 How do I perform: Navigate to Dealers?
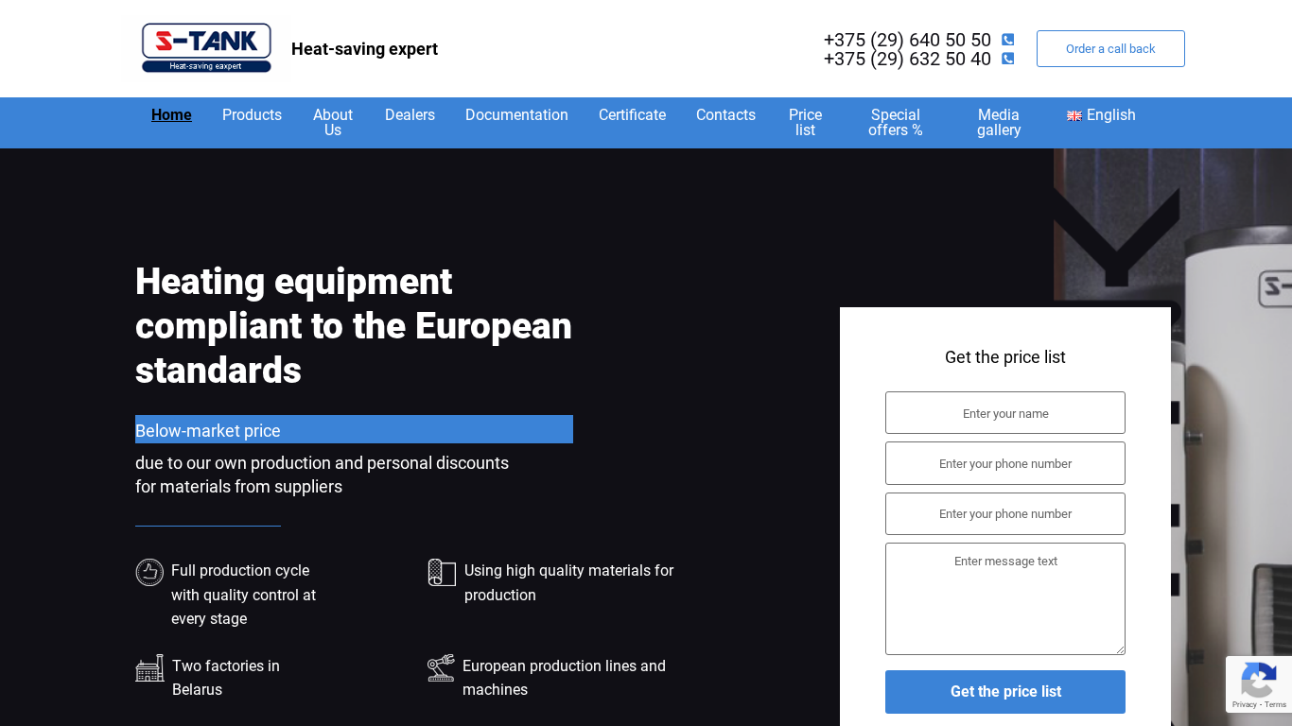click(x=410, y=115)
